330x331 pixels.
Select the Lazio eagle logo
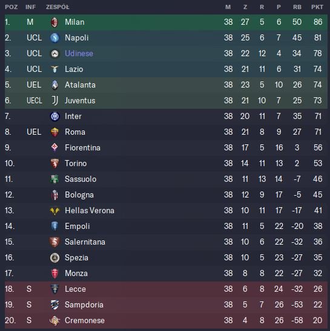(54, 69)
